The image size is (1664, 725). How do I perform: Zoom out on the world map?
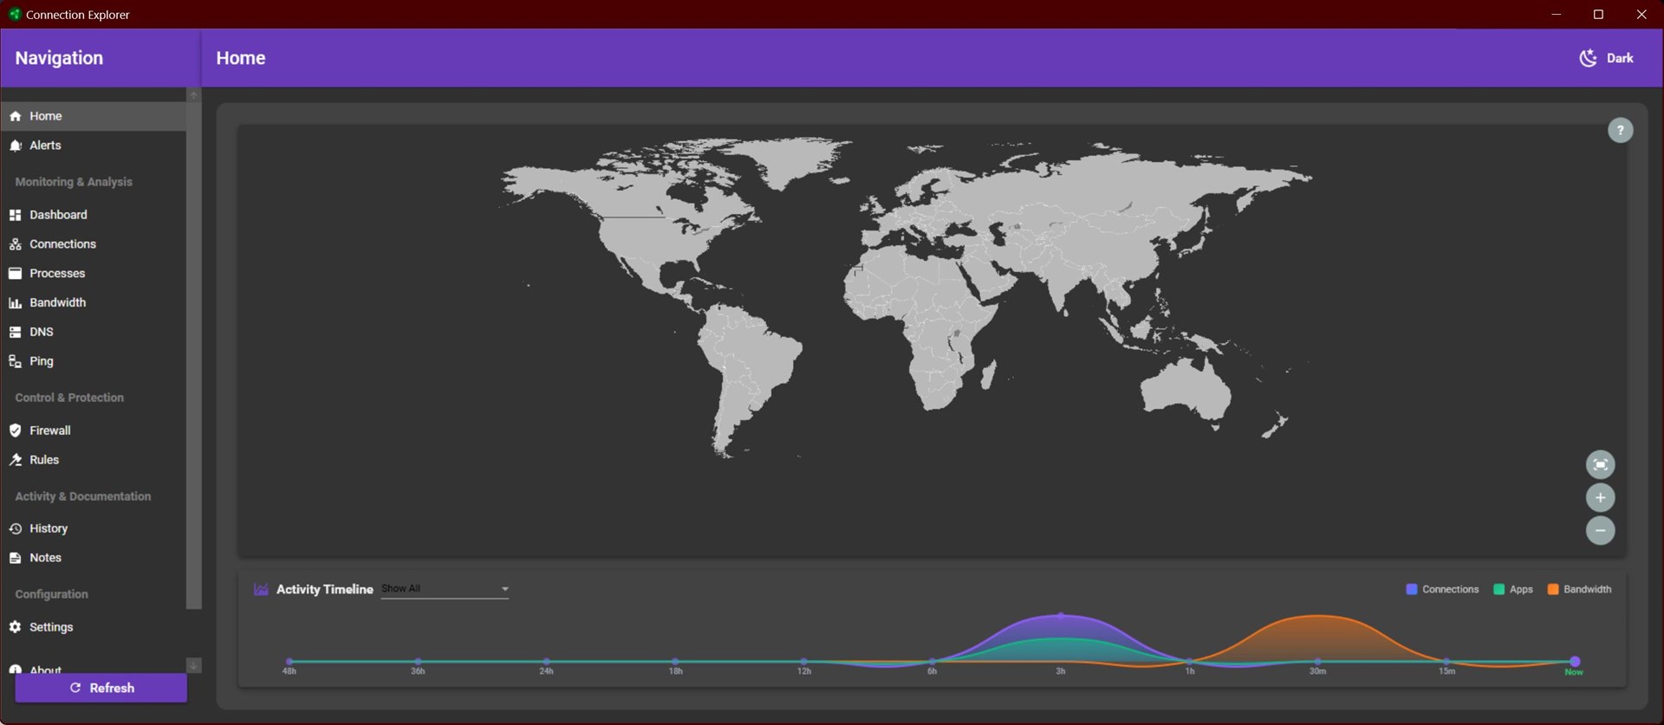pyautogui.click(x=1600, y=530)
